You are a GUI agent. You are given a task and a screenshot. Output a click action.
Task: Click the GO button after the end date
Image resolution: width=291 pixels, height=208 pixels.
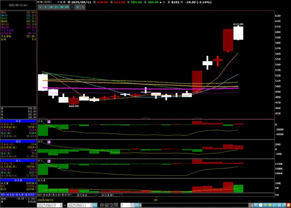95,205
